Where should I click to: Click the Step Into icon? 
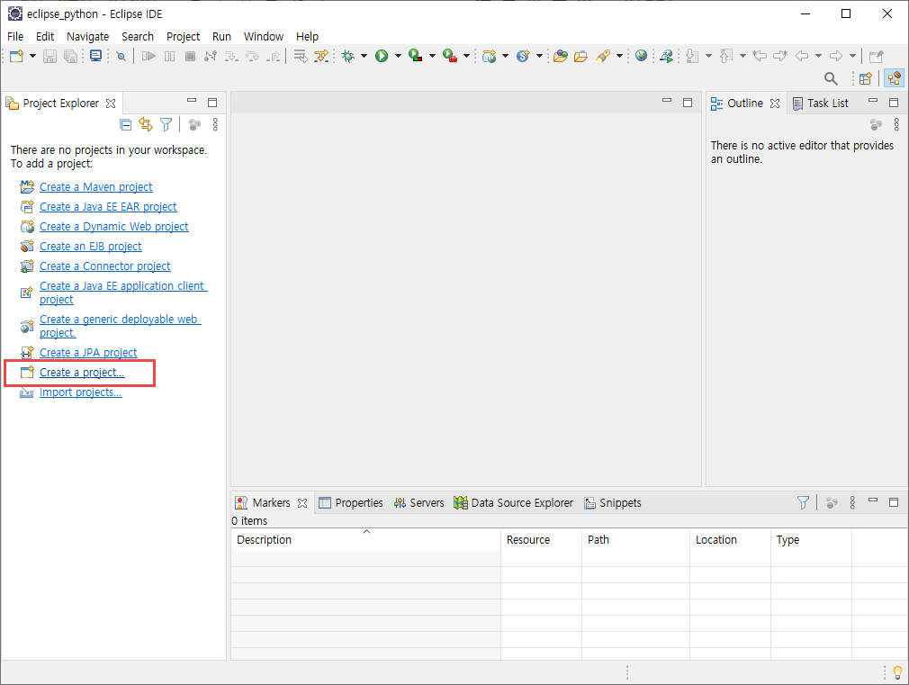pos(231,57)
